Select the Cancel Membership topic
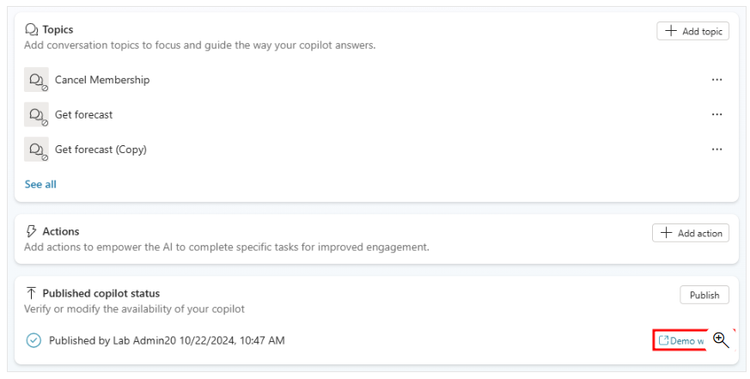The height and width of the screenshot is (379, 750). click(x=102, y=80)
